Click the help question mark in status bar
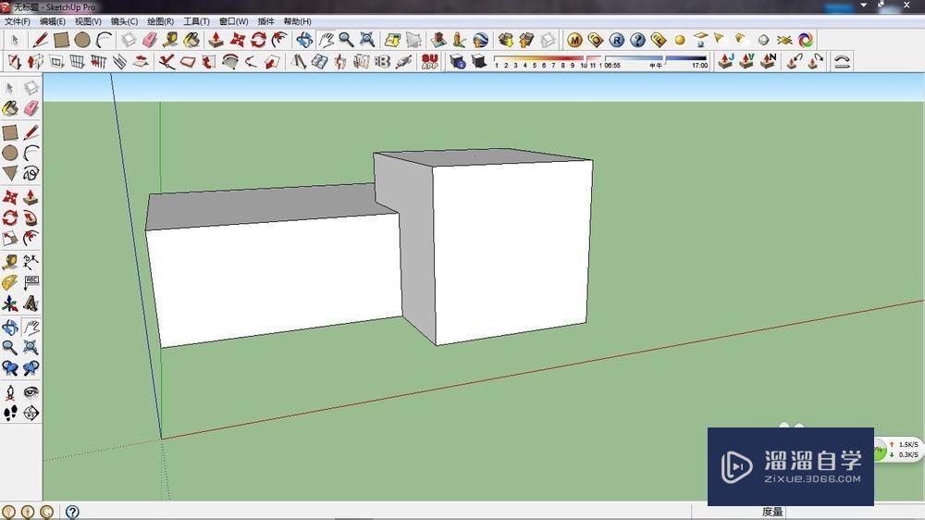This screenshot has height=520, width=925. [72, 512]
